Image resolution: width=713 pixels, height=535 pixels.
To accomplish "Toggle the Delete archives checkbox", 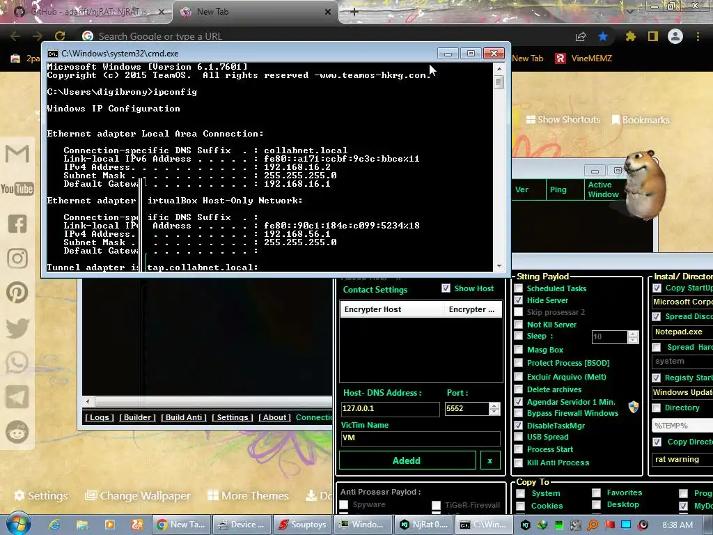I will [x=518, y=389].
